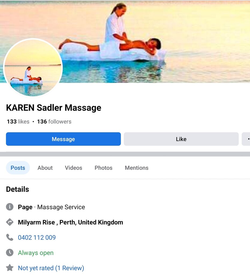Image resolution: width=250 pixels, height=275 pixels.
Task: Click the clock icon beside Always open
Action: (x=10, y=252)
